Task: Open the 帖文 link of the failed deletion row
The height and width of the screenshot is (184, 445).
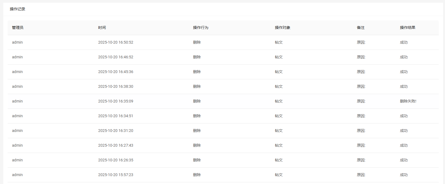Action: click(279, 101)
